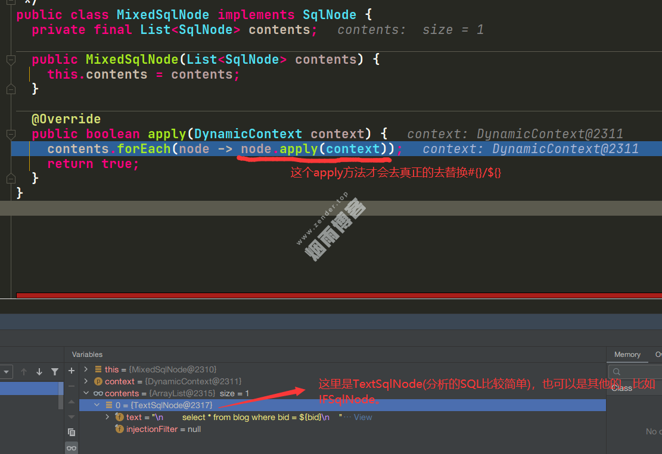Click the search icon in Memory panel
This screenshot has height=454, width=662.
tap(617, 372)
